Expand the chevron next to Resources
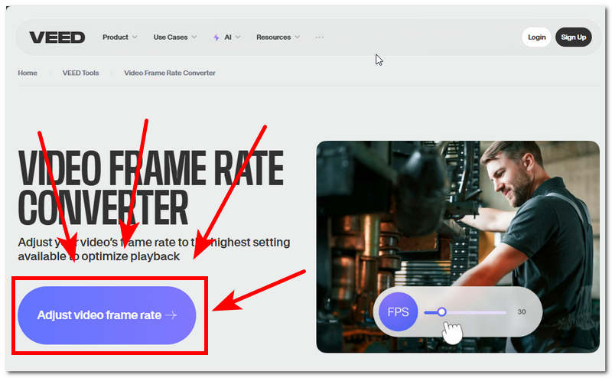The image size is (612, 378). [297, 37]
